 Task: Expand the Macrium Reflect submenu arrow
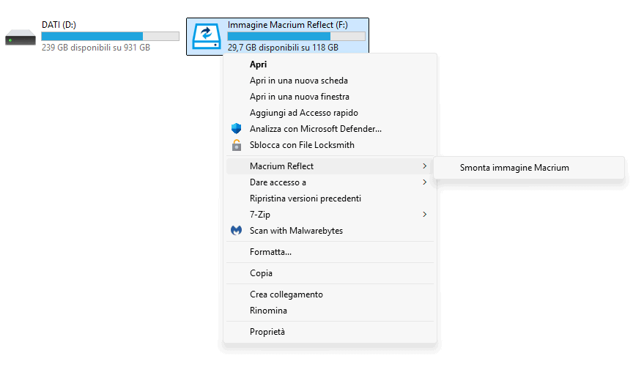tap(425, 166)
